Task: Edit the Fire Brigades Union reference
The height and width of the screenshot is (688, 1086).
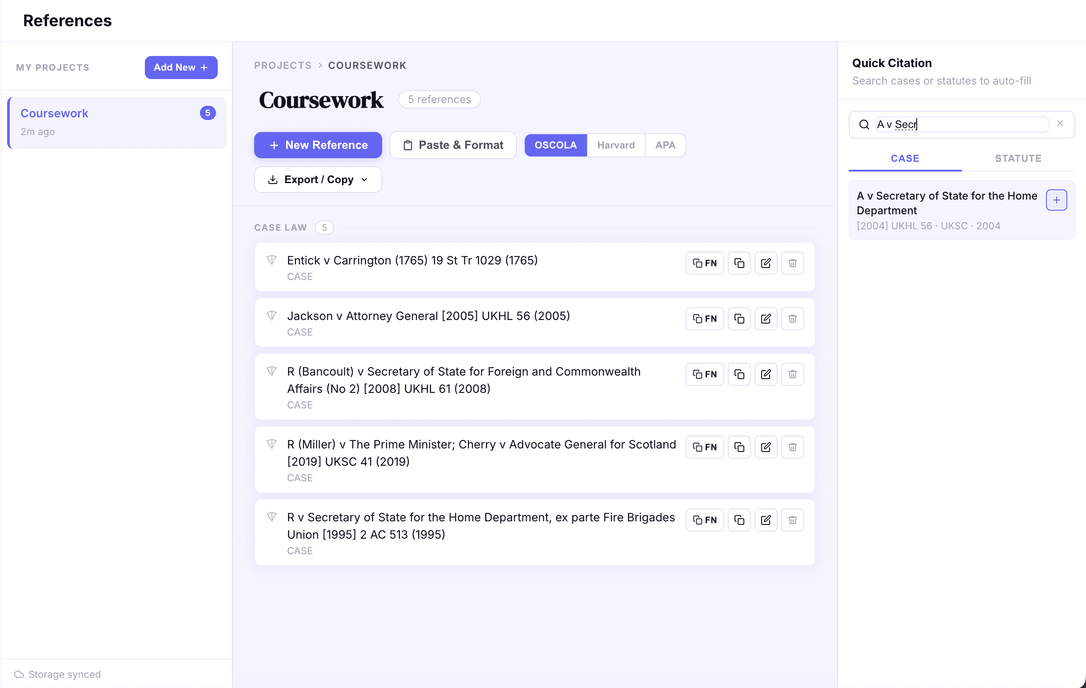Action: coord(765,520)
